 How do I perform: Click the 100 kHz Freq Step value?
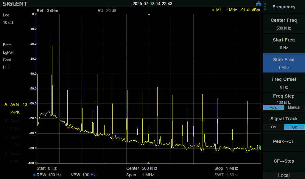tap(284, 102)
